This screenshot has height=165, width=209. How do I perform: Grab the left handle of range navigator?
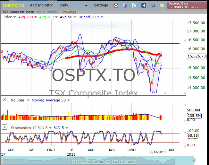[x=2, y=161]
